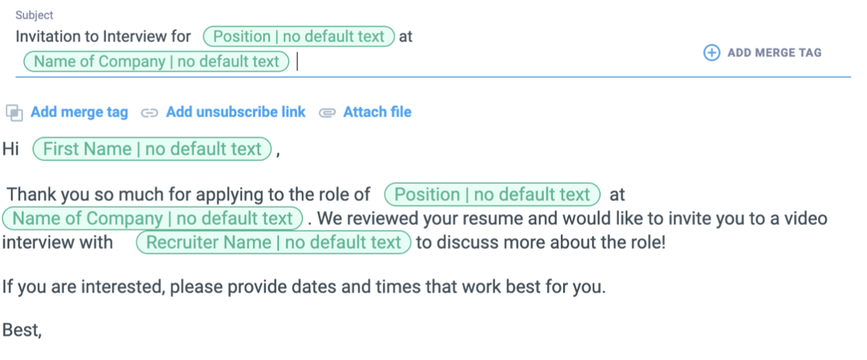Select the Recruiter Name merge tag
Viewport: 867px width, 360px height.
click(x=274, y=243)
